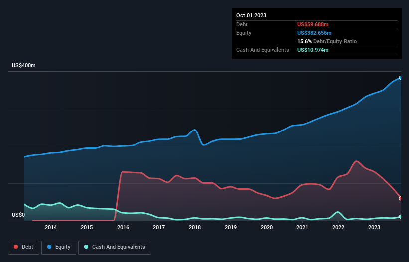The image size is (409, 262).
Task: Click the 2014 axis label
Action: pyautogui.click(x=51, y=227)
